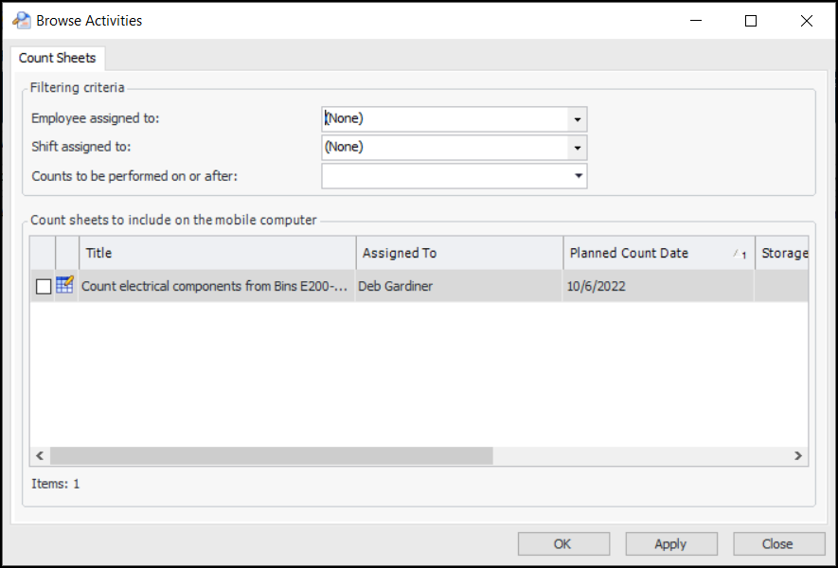Open the Shift assigned to dropdown
Screen dimensions: 838x568
point(576,148)
